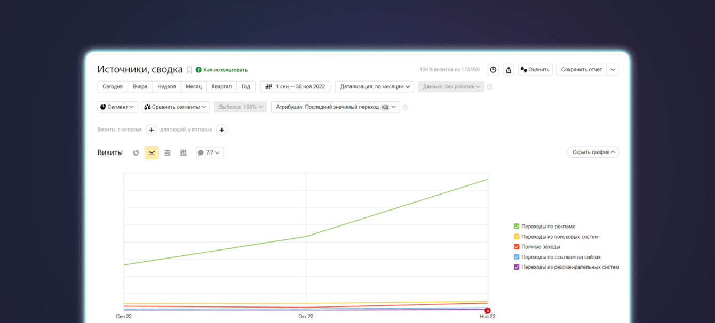Select the line chart view
This screenshot has width=715, height=323.
pyautogui.click(x=152, y=152)
